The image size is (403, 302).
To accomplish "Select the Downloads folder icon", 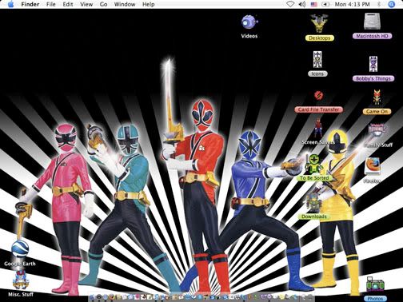I will point(314,202).
